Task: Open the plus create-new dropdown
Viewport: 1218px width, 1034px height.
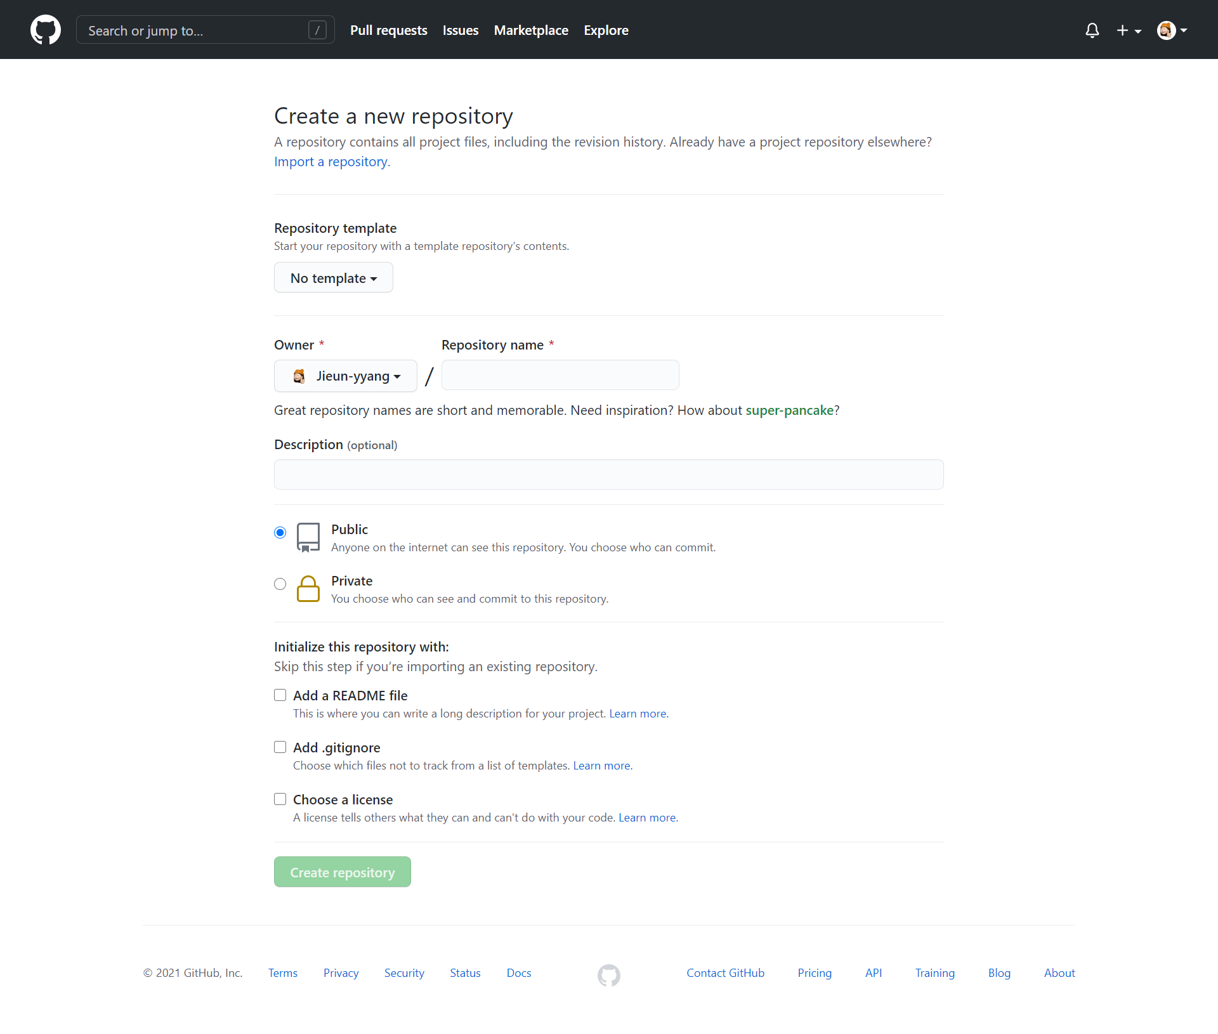Action: pyautogui.click(x=1129, y=30)
